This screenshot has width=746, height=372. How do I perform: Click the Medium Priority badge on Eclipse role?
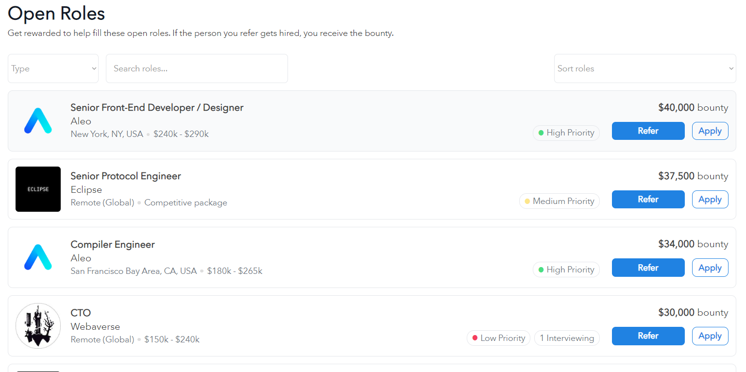(x=559, y=201)
